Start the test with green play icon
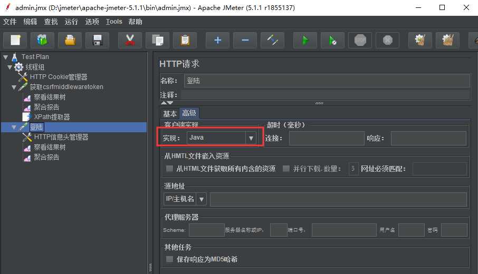 [x=305, y=40]
